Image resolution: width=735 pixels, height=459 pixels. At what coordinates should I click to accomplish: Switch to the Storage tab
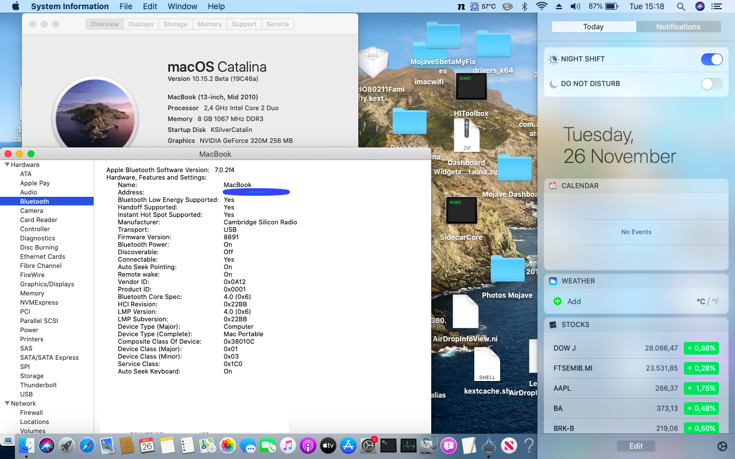pyautogui.click(x=176, y=24)
